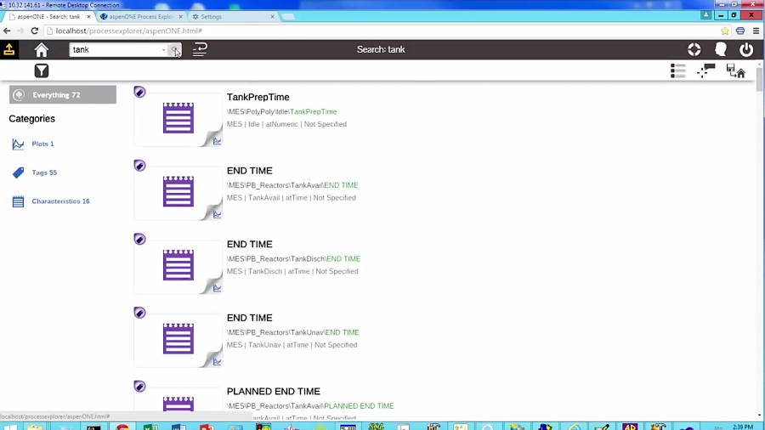Open the help lifebuoy icon

click(x=694, y=50)
